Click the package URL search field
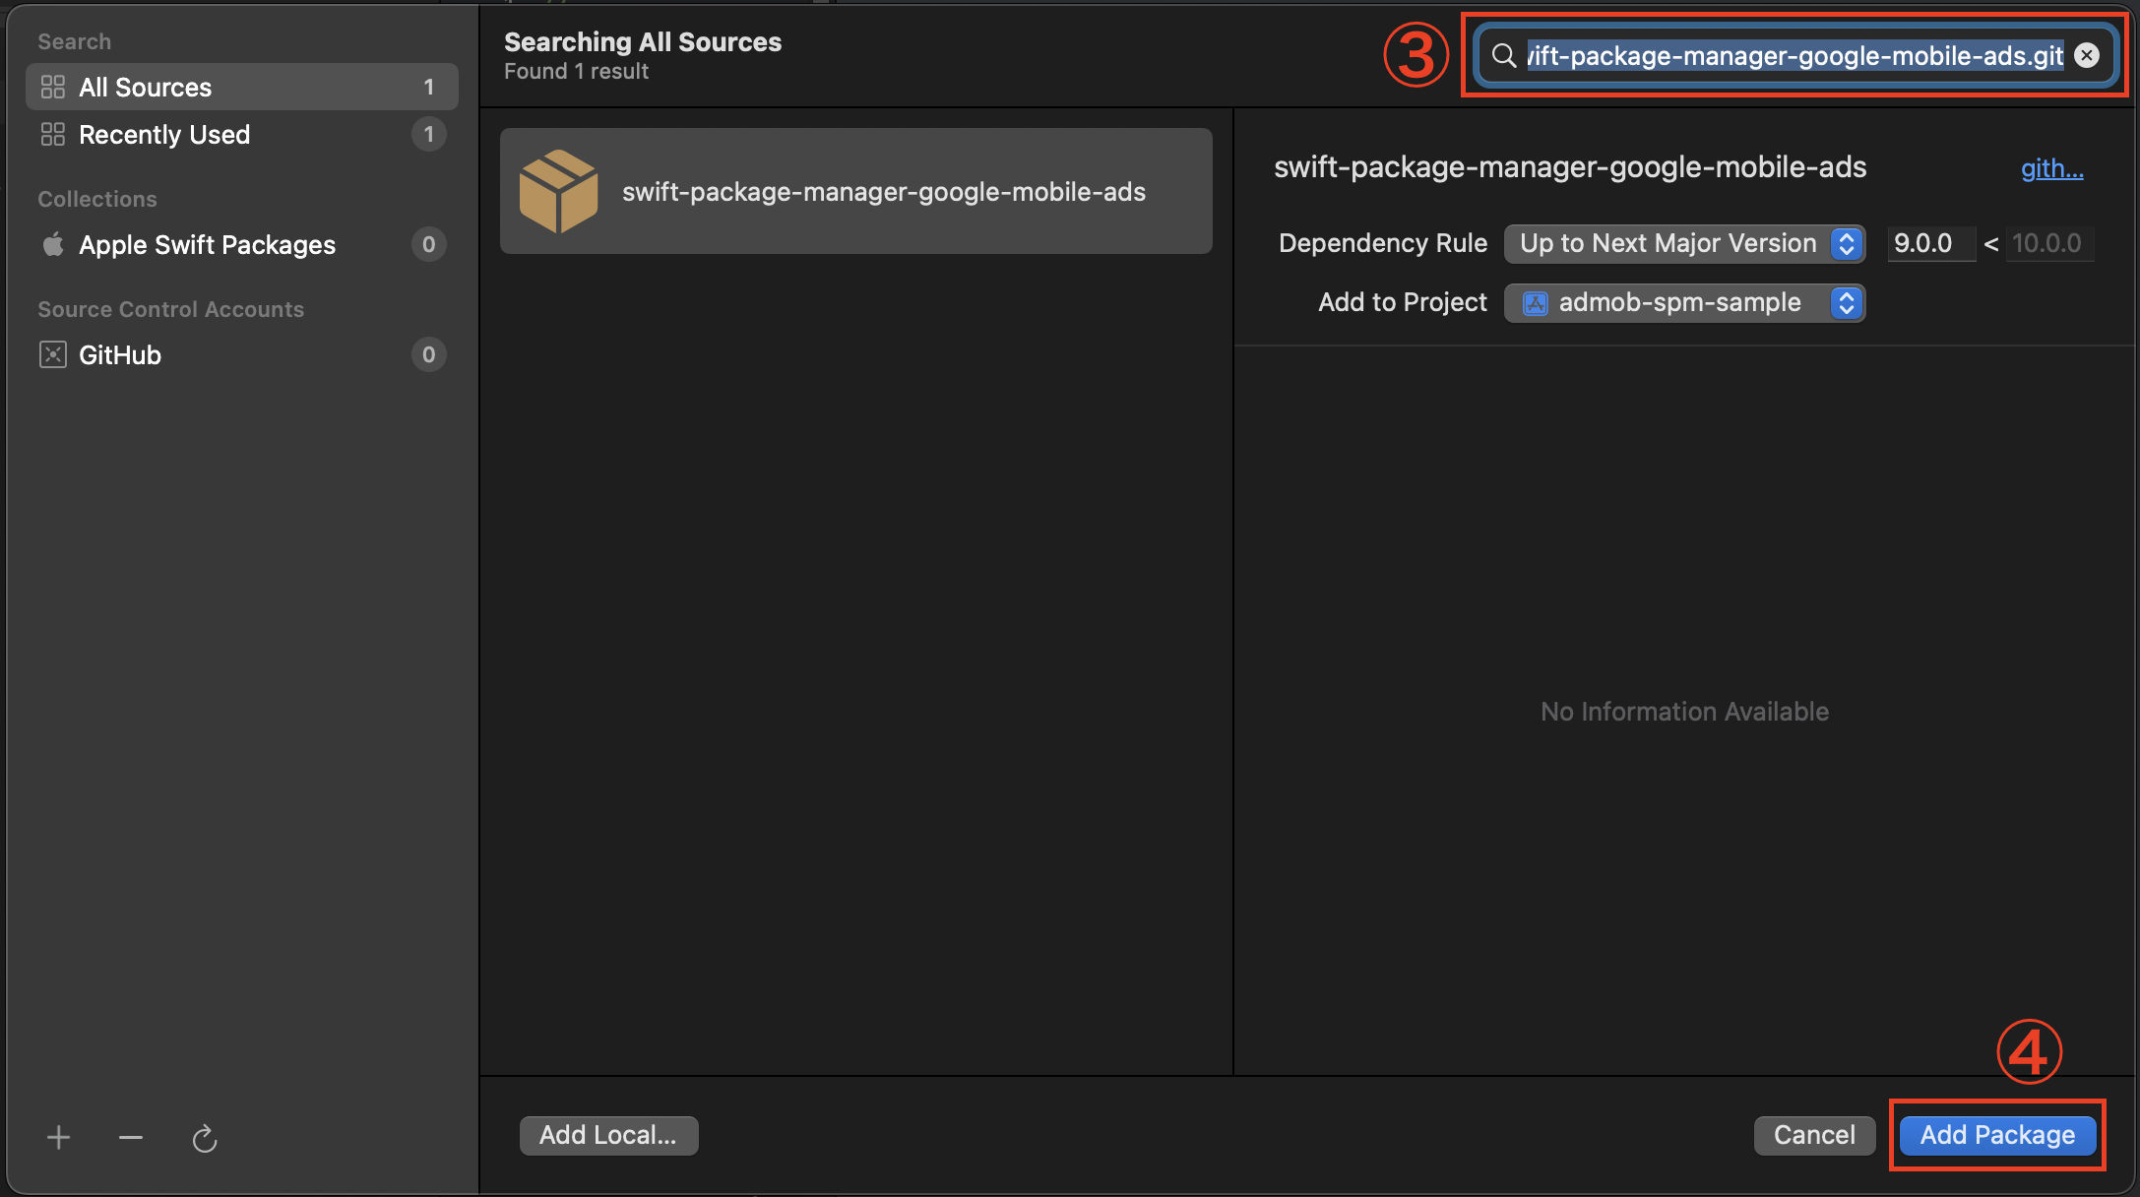2140x1197 pixels. (x=1794, y=56)
